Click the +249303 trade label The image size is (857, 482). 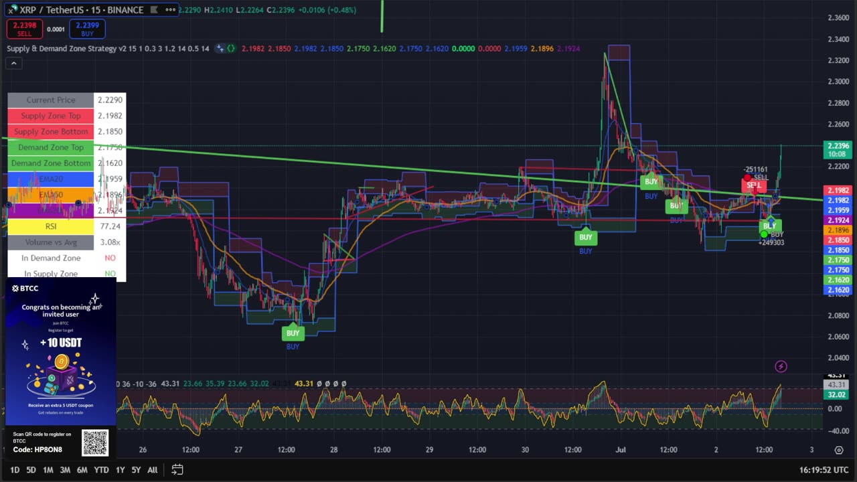pyautogui.click(x=771, y=242)
